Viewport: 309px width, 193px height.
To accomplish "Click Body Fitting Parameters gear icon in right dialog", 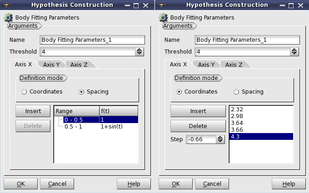I will pos(163,18).
